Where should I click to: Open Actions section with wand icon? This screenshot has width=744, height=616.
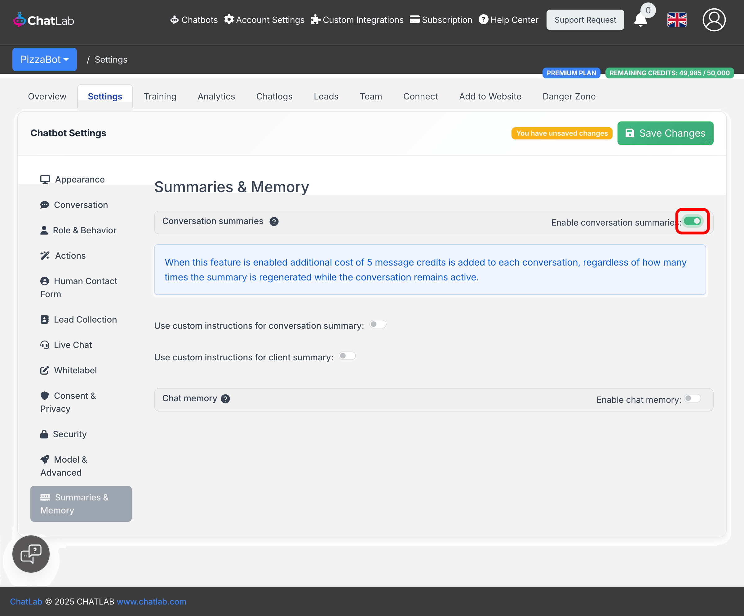[63, 256]
